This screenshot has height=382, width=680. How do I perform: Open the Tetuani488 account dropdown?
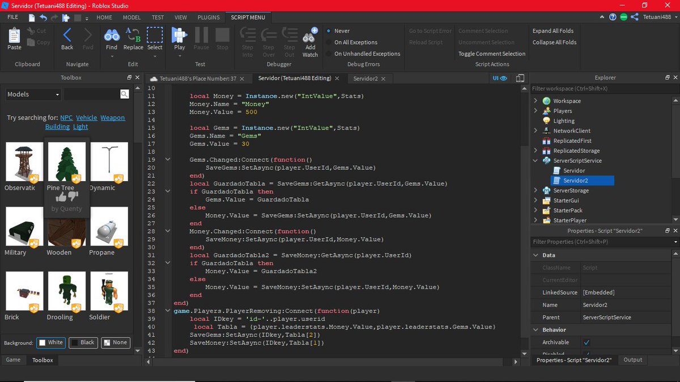[660, 18]
